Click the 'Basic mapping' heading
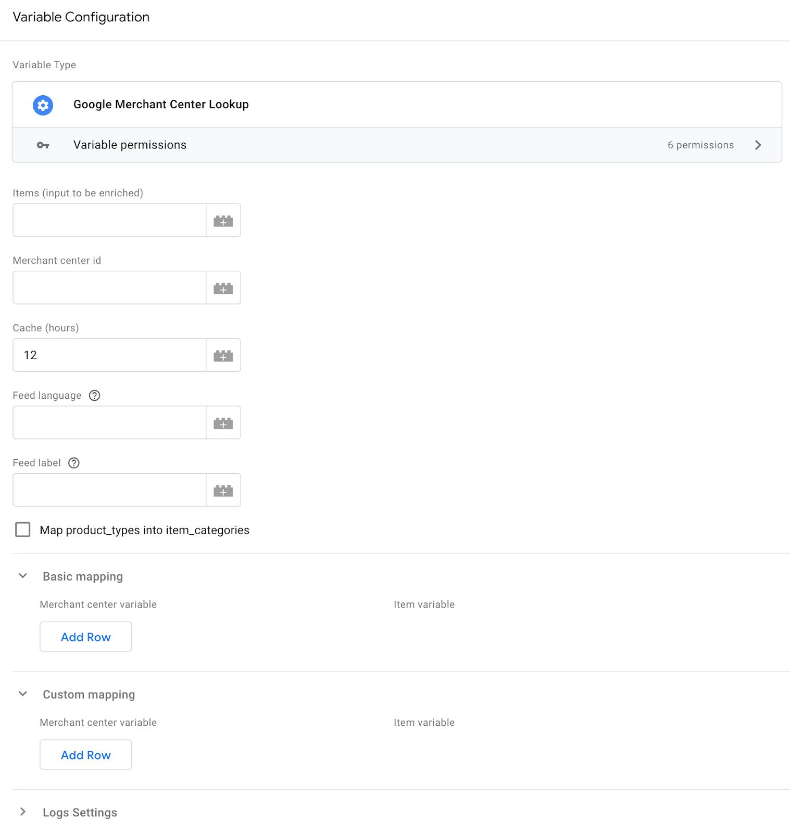The height and width of the screenshot is (833, 790). [x=83, y=577]
